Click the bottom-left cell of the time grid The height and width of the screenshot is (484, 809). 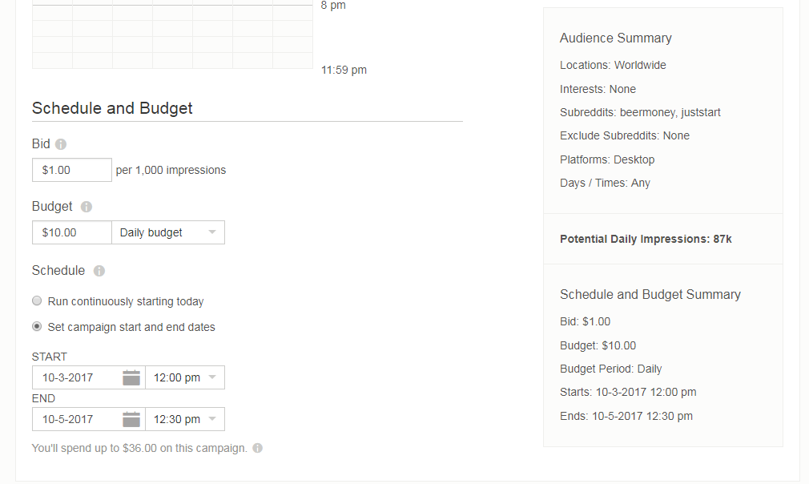(x=52, y=60)
